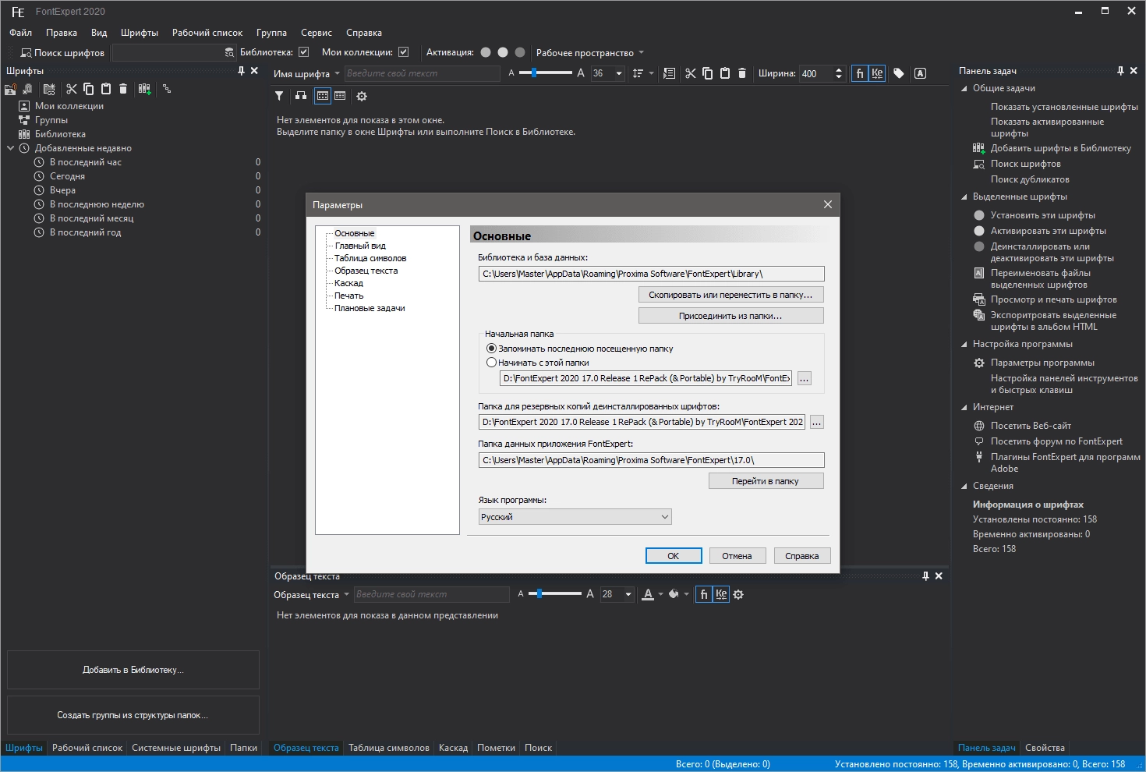
Task: Open the Рабочее пространство dropdown
Action: (x=590, y=53)
